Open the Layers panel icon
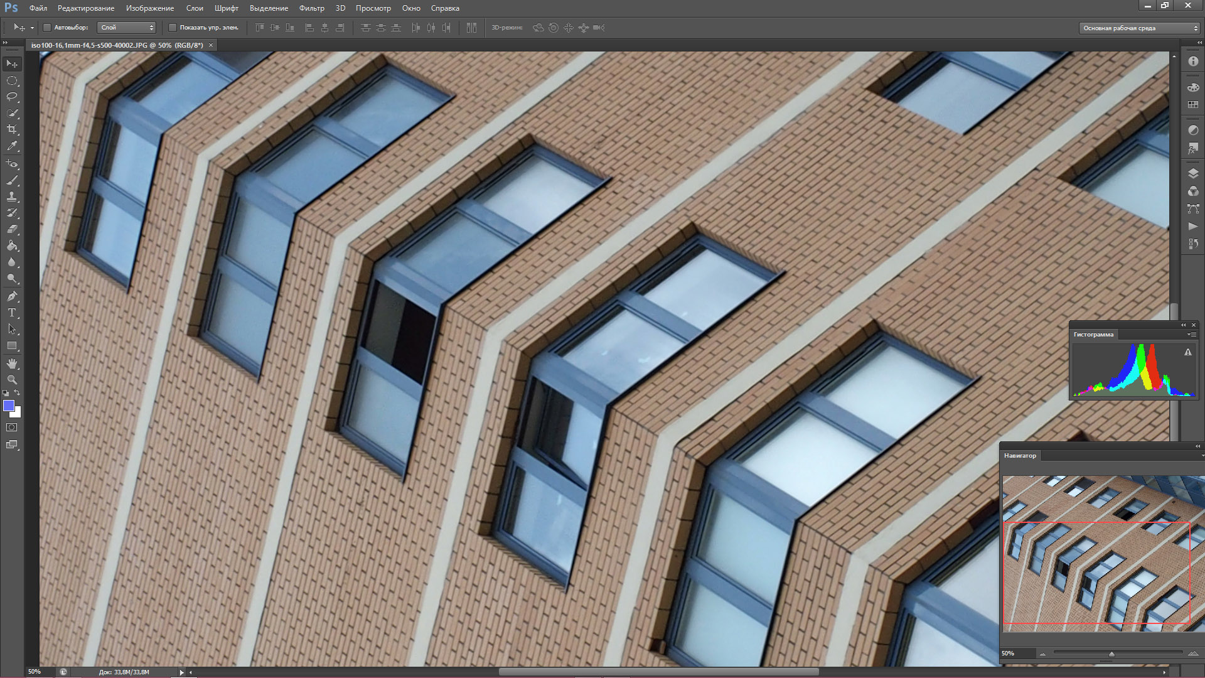Image resolution: width=1205 pixels, height=678 pixels. coord(1193,174)
